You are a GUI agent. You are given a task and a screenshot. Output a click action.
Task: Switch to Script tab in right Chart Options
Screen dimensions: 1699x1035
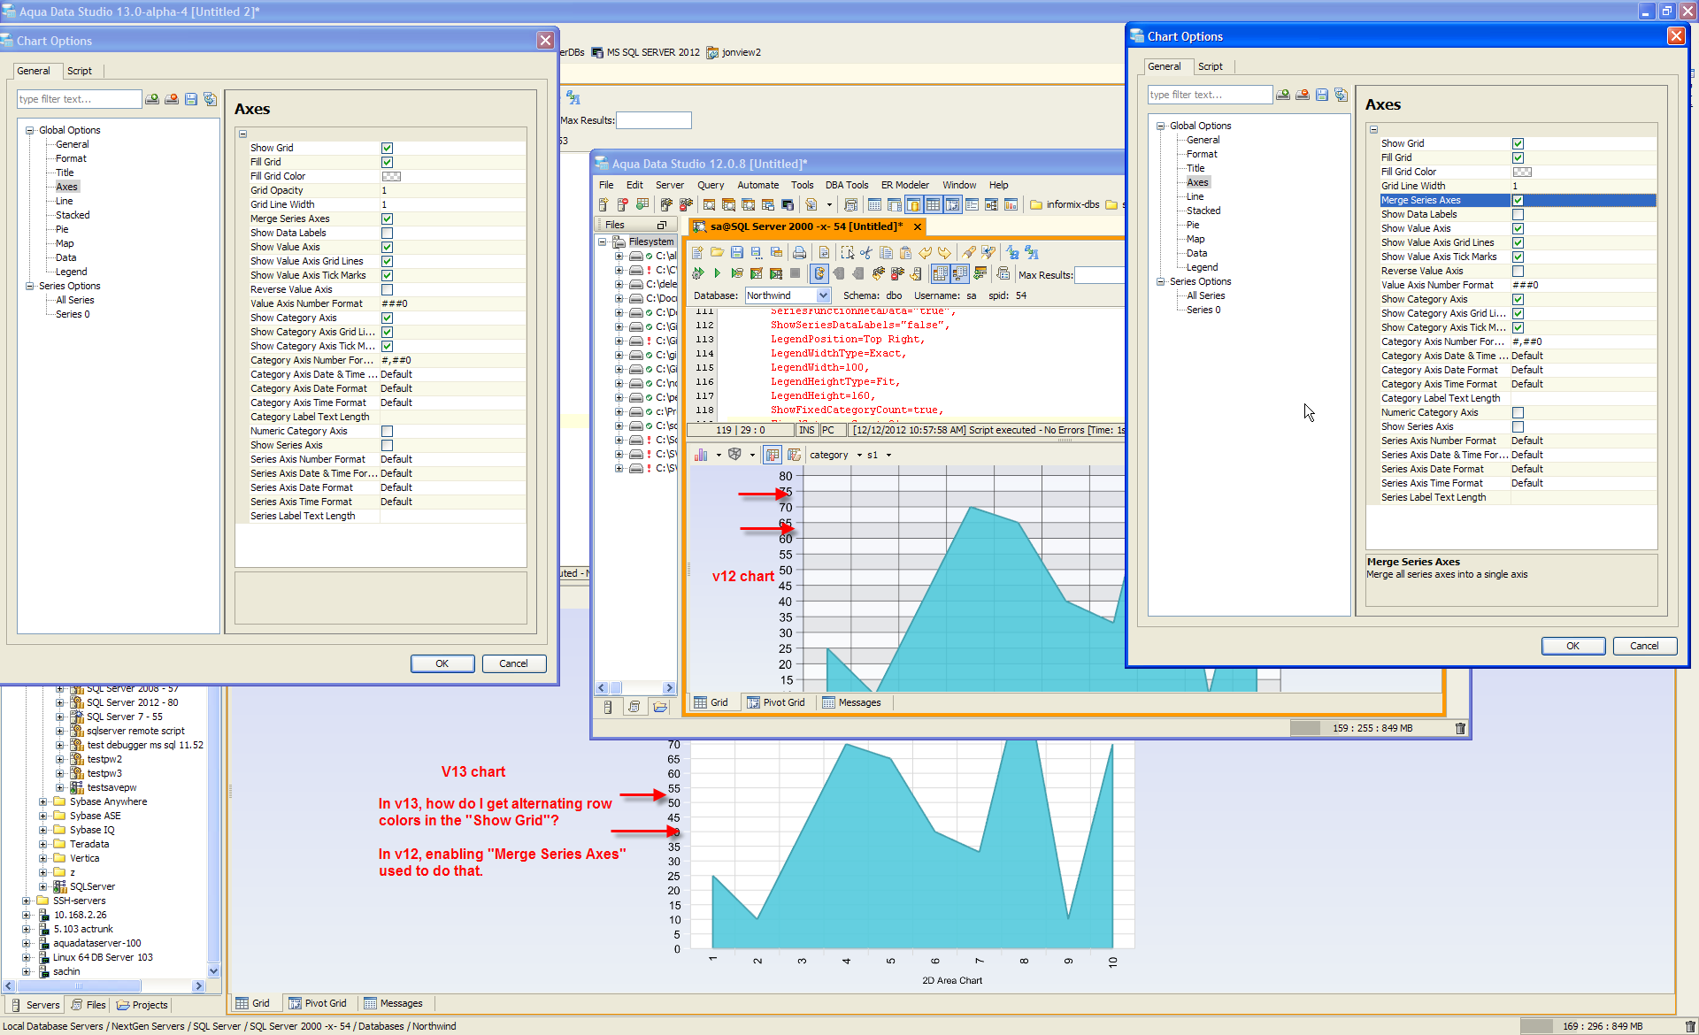[1211, 66]
